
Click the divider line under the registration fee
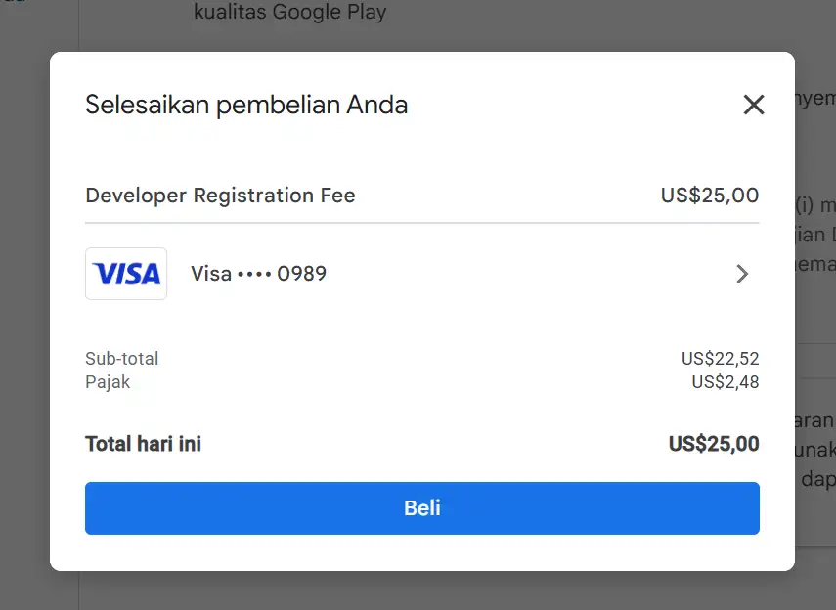(x=421, y=223)
